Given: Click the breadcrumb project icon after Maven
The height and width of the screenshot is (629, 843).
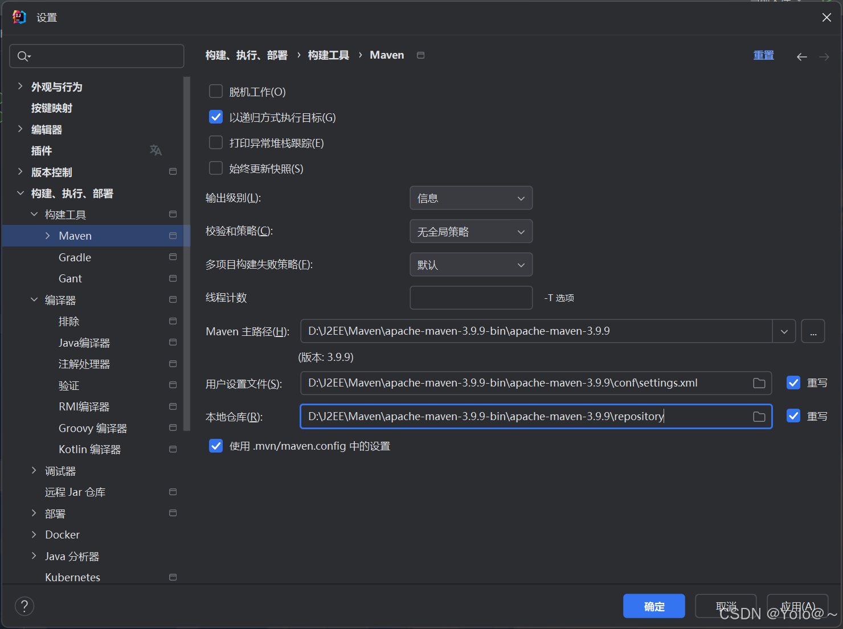Looking at the screenshot, I should (421, 55).
